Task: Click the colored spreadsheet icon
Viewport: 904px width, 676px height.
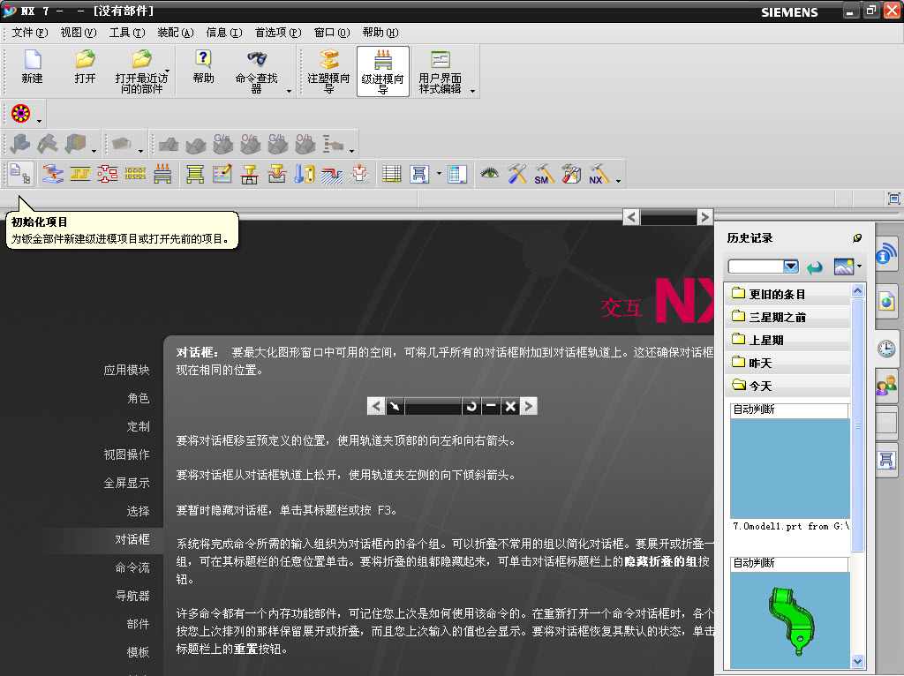Action: pos(457,174)
